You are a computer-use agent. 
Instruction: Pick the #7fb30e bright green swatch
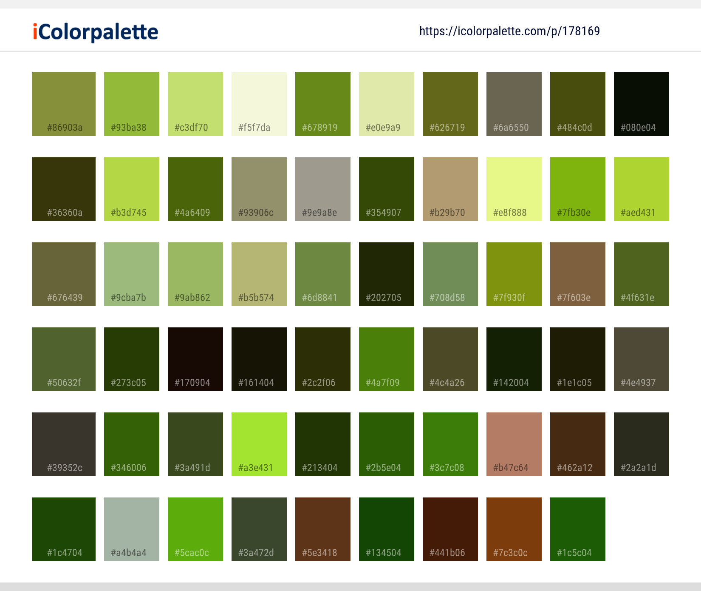(578, 189)
